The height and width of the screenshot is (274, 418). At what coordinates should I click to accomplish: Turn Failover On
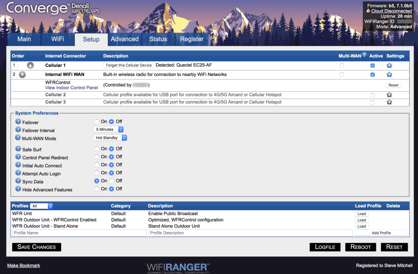pyautogui.click(x=96, y=122)
